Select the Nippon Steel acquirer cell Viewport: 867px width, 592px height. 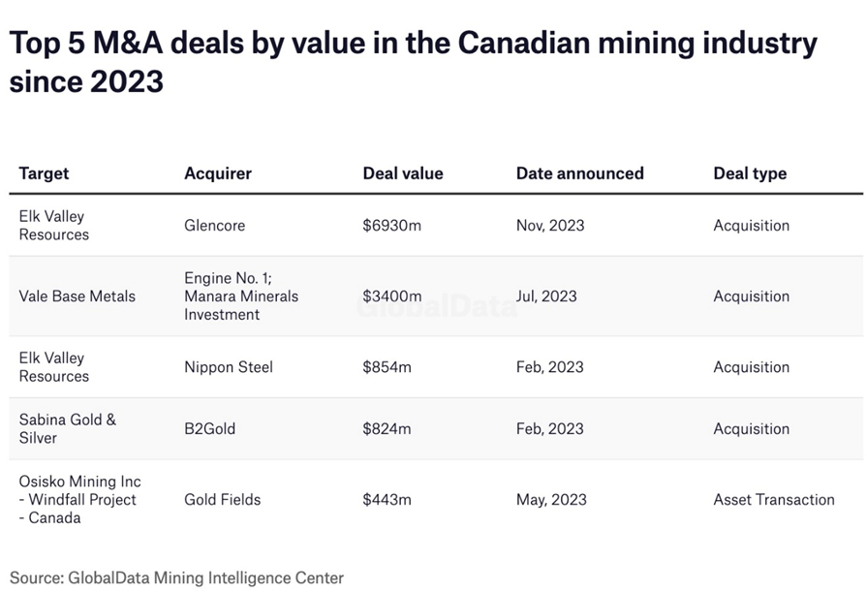(x=229, y=367)
